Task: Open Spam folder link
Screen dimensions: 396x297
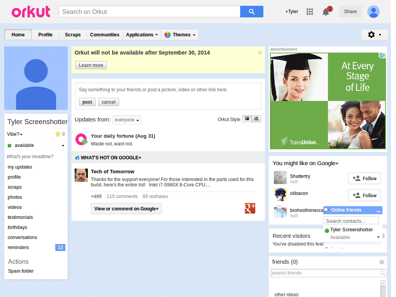Action: click(x=21, y=271)
